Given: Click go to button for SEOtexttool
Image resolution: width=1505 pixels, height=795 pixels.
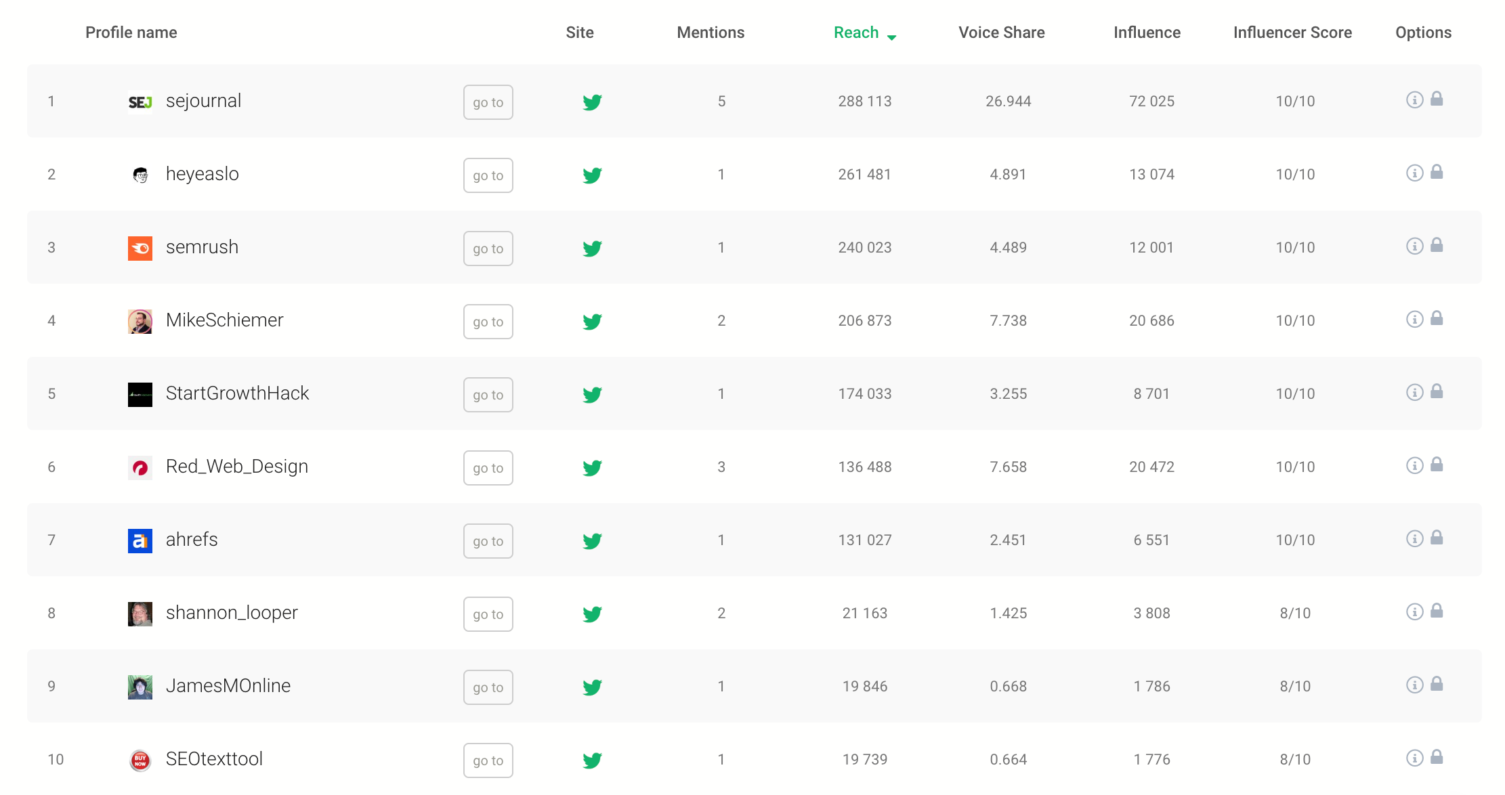Looking at the screenshot, I should click(x=488, y=760).
